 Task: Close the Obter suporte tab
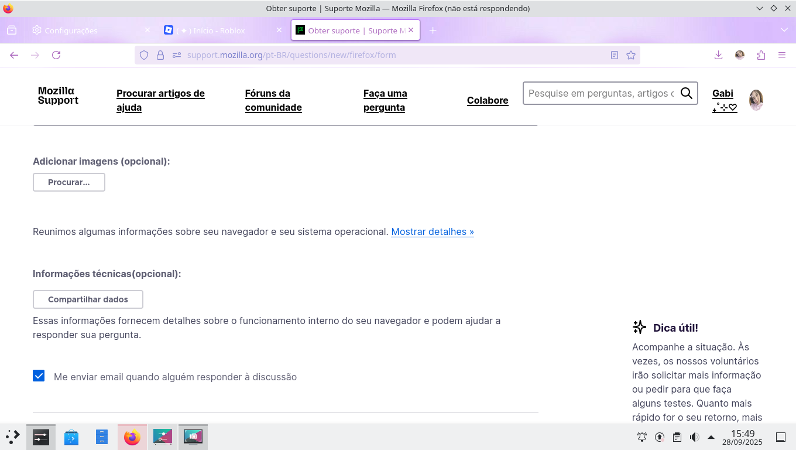click(x=411, y=30)
